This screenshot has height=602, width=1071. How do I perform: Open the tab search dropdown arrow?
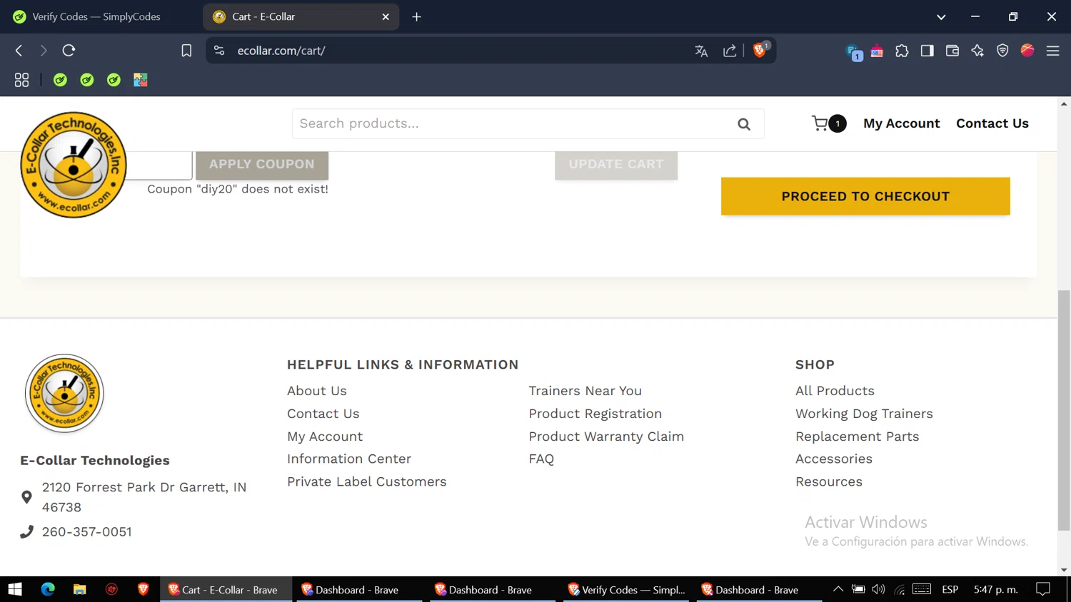941,16
